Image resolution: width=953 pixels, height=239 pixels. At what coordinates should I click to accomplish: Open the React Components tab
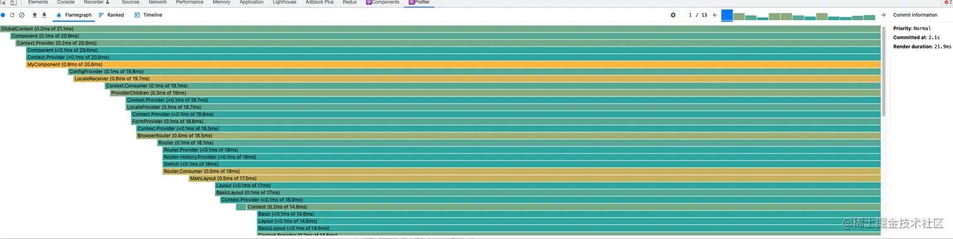(x=383, y=3)
